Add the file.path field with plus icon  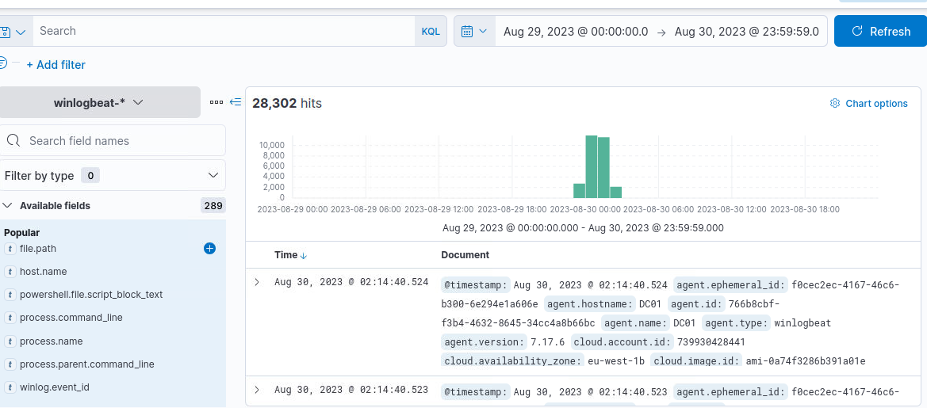[x=209, y=249]
